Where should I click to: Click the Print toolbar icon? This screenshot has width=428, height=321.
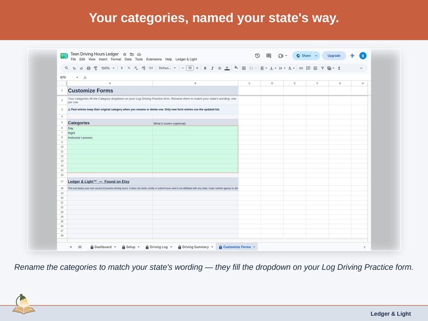(x=88, y=68)
